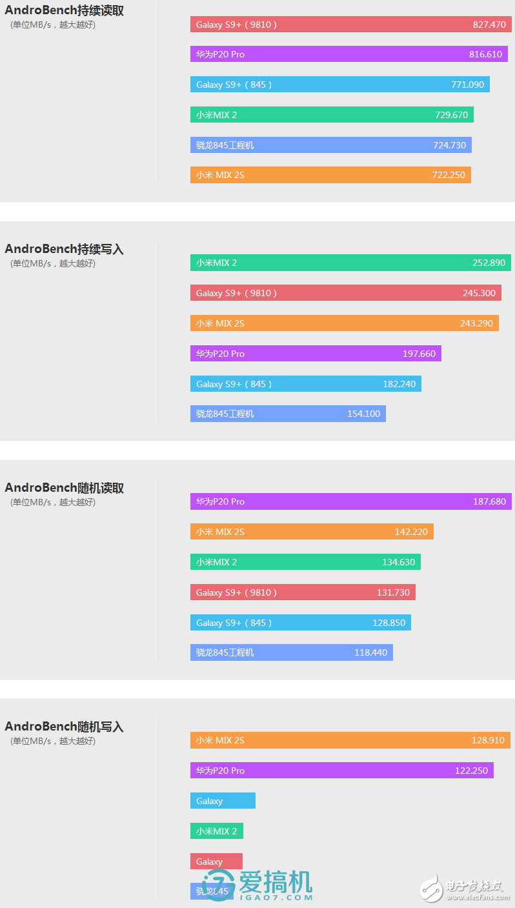Click the short blue Galaxy bar in 随机写入 chart
The width and height of the screenshot is (515, 908).
click(x=223, y=801)
